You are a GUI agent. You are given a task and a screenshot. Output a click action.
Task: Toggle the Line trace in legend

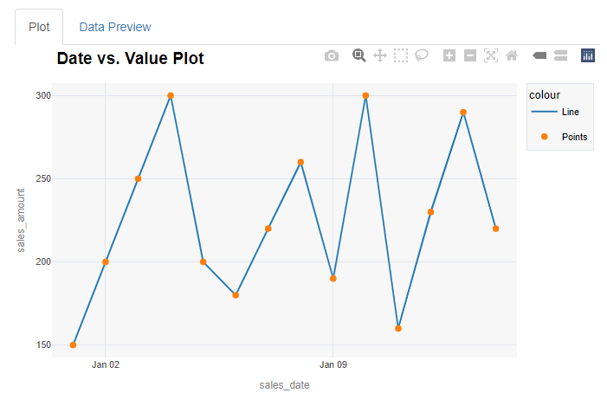556,112
